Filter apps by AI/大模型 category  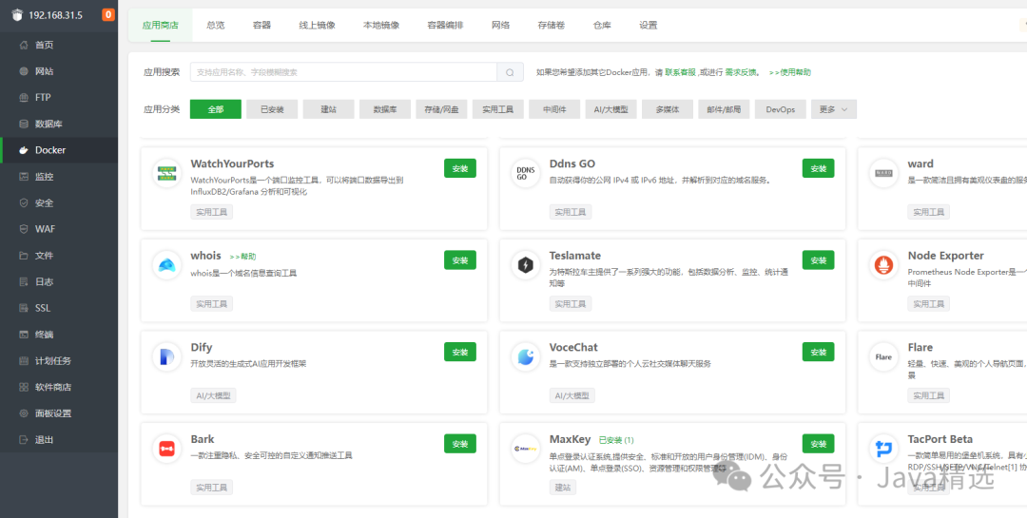tap(610, 109)
